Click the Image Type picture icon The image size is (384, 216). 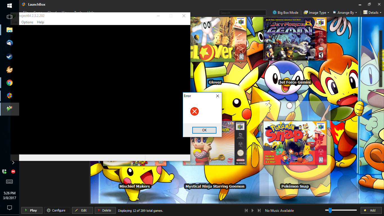click(306, 13)
